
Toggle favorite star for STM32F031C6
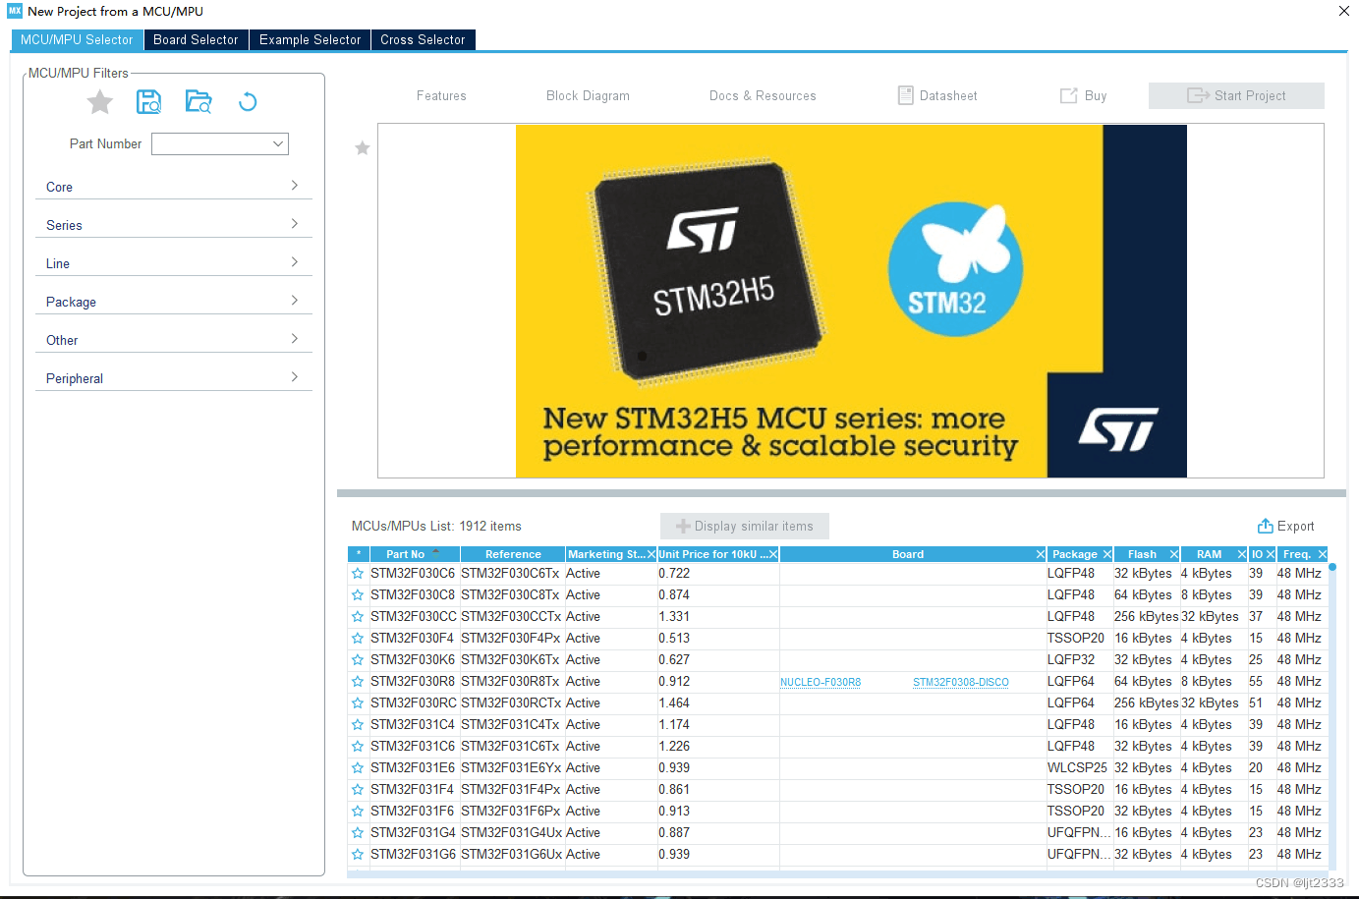[358, 747]
